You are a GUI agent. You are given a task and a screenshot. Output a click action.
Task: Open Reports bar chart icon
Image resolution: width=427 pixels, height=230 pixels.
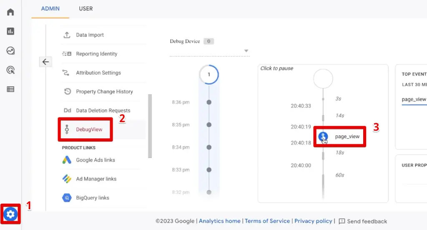tap(10, 31)
